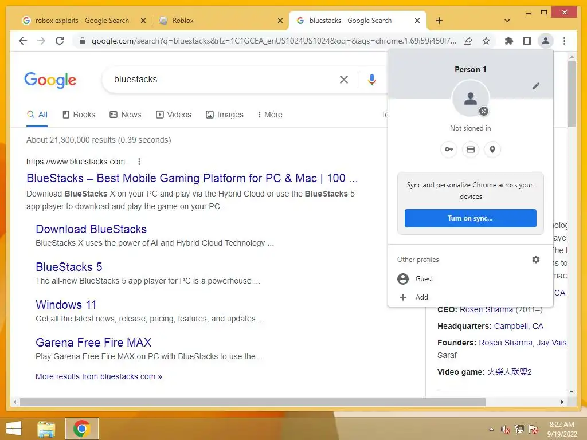
Task: Open the BlueStacks 5 sitelink
Action: click(x=69, y=267)
